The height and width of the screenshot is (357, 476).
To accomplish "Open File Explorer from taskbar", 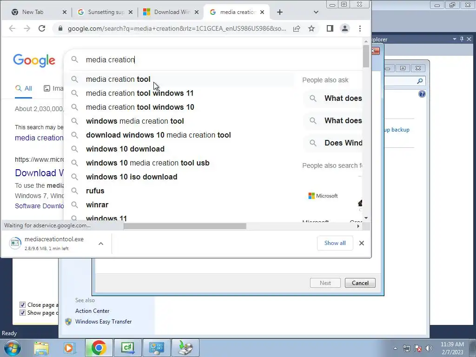I will [x=41, y=348].
